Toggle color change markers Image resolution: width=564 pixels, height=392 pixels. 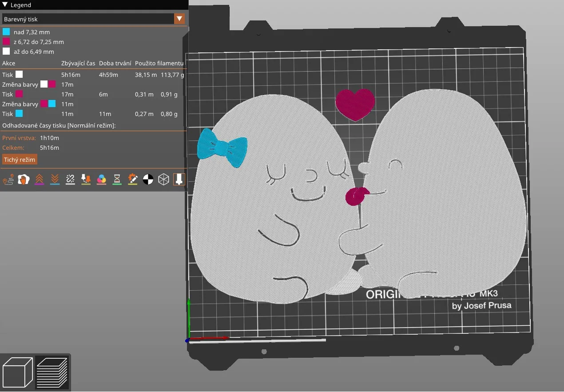click(101, 179)
